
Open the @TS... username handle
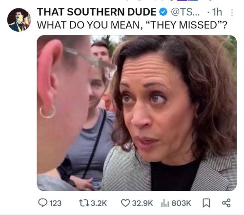click(185, 12)
